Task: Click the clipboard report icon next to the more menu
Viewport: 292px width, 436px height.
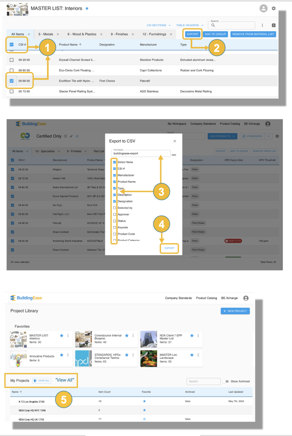Action: tap(274, 25)
